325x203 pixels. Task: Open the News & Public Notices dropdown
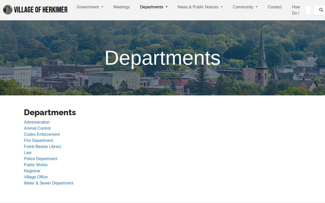pyautogui.click(x=200, y=7)
